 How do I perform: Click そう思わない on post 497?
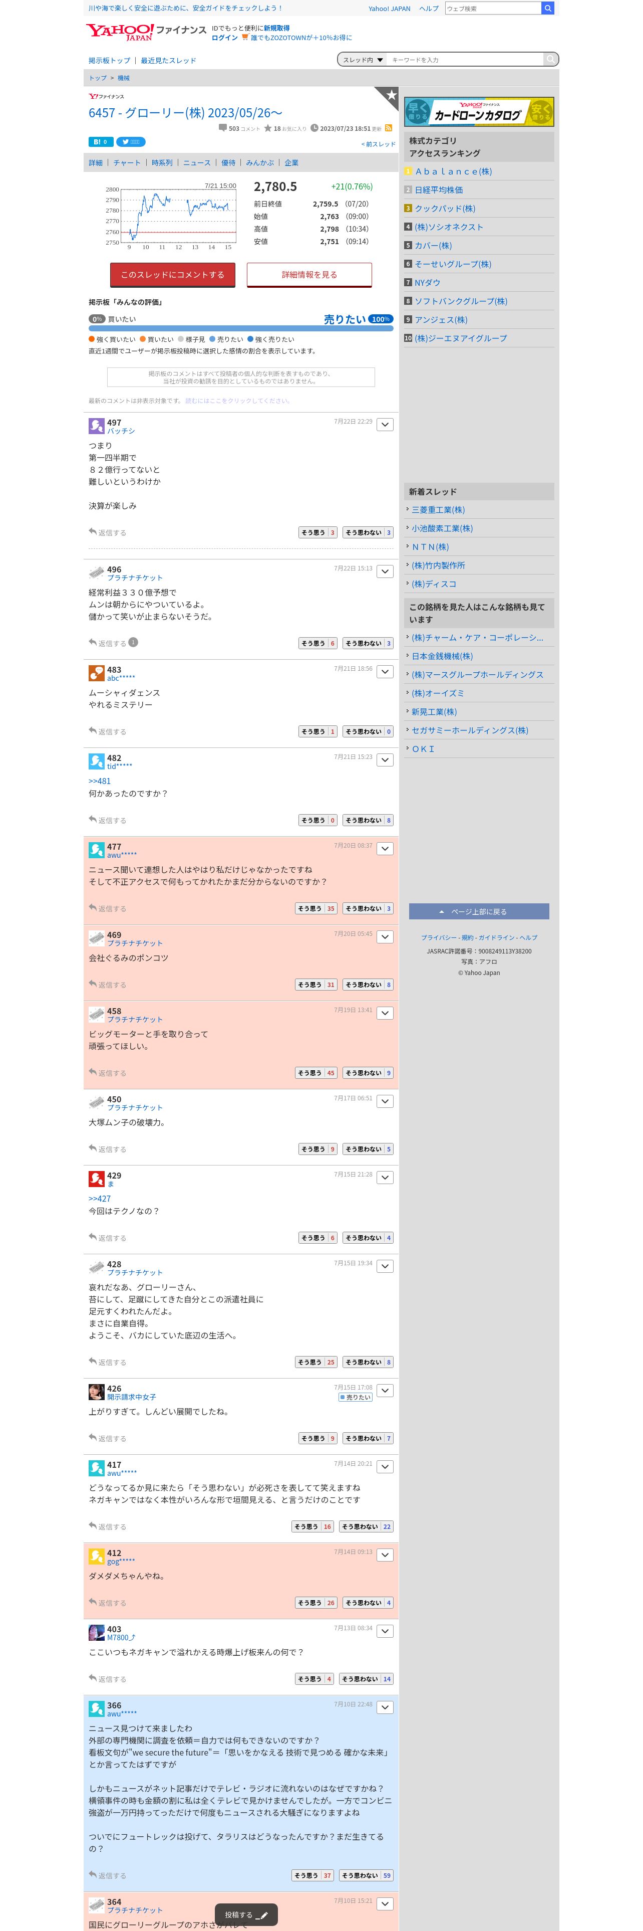click(368, 532)
